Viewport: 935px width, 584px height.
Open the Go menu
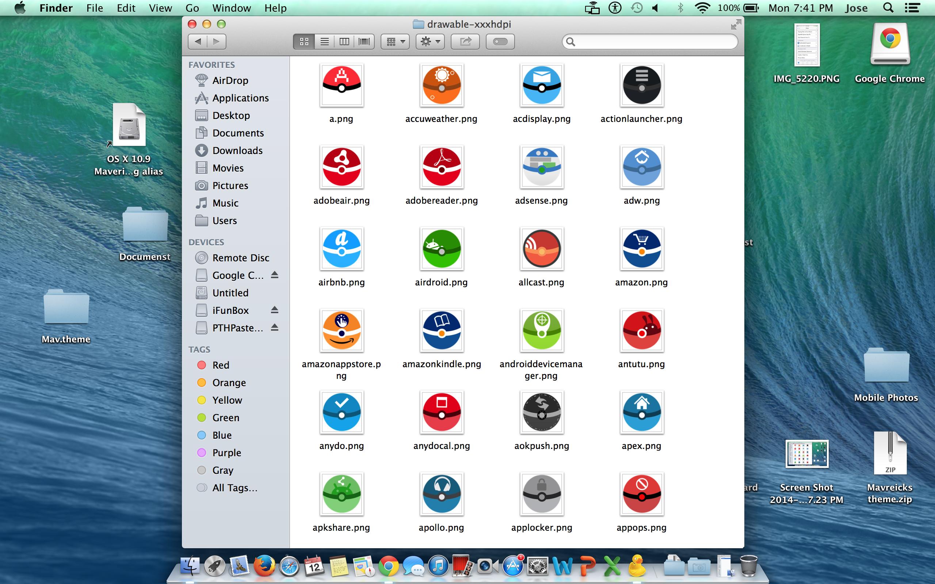tap(192, 8)
